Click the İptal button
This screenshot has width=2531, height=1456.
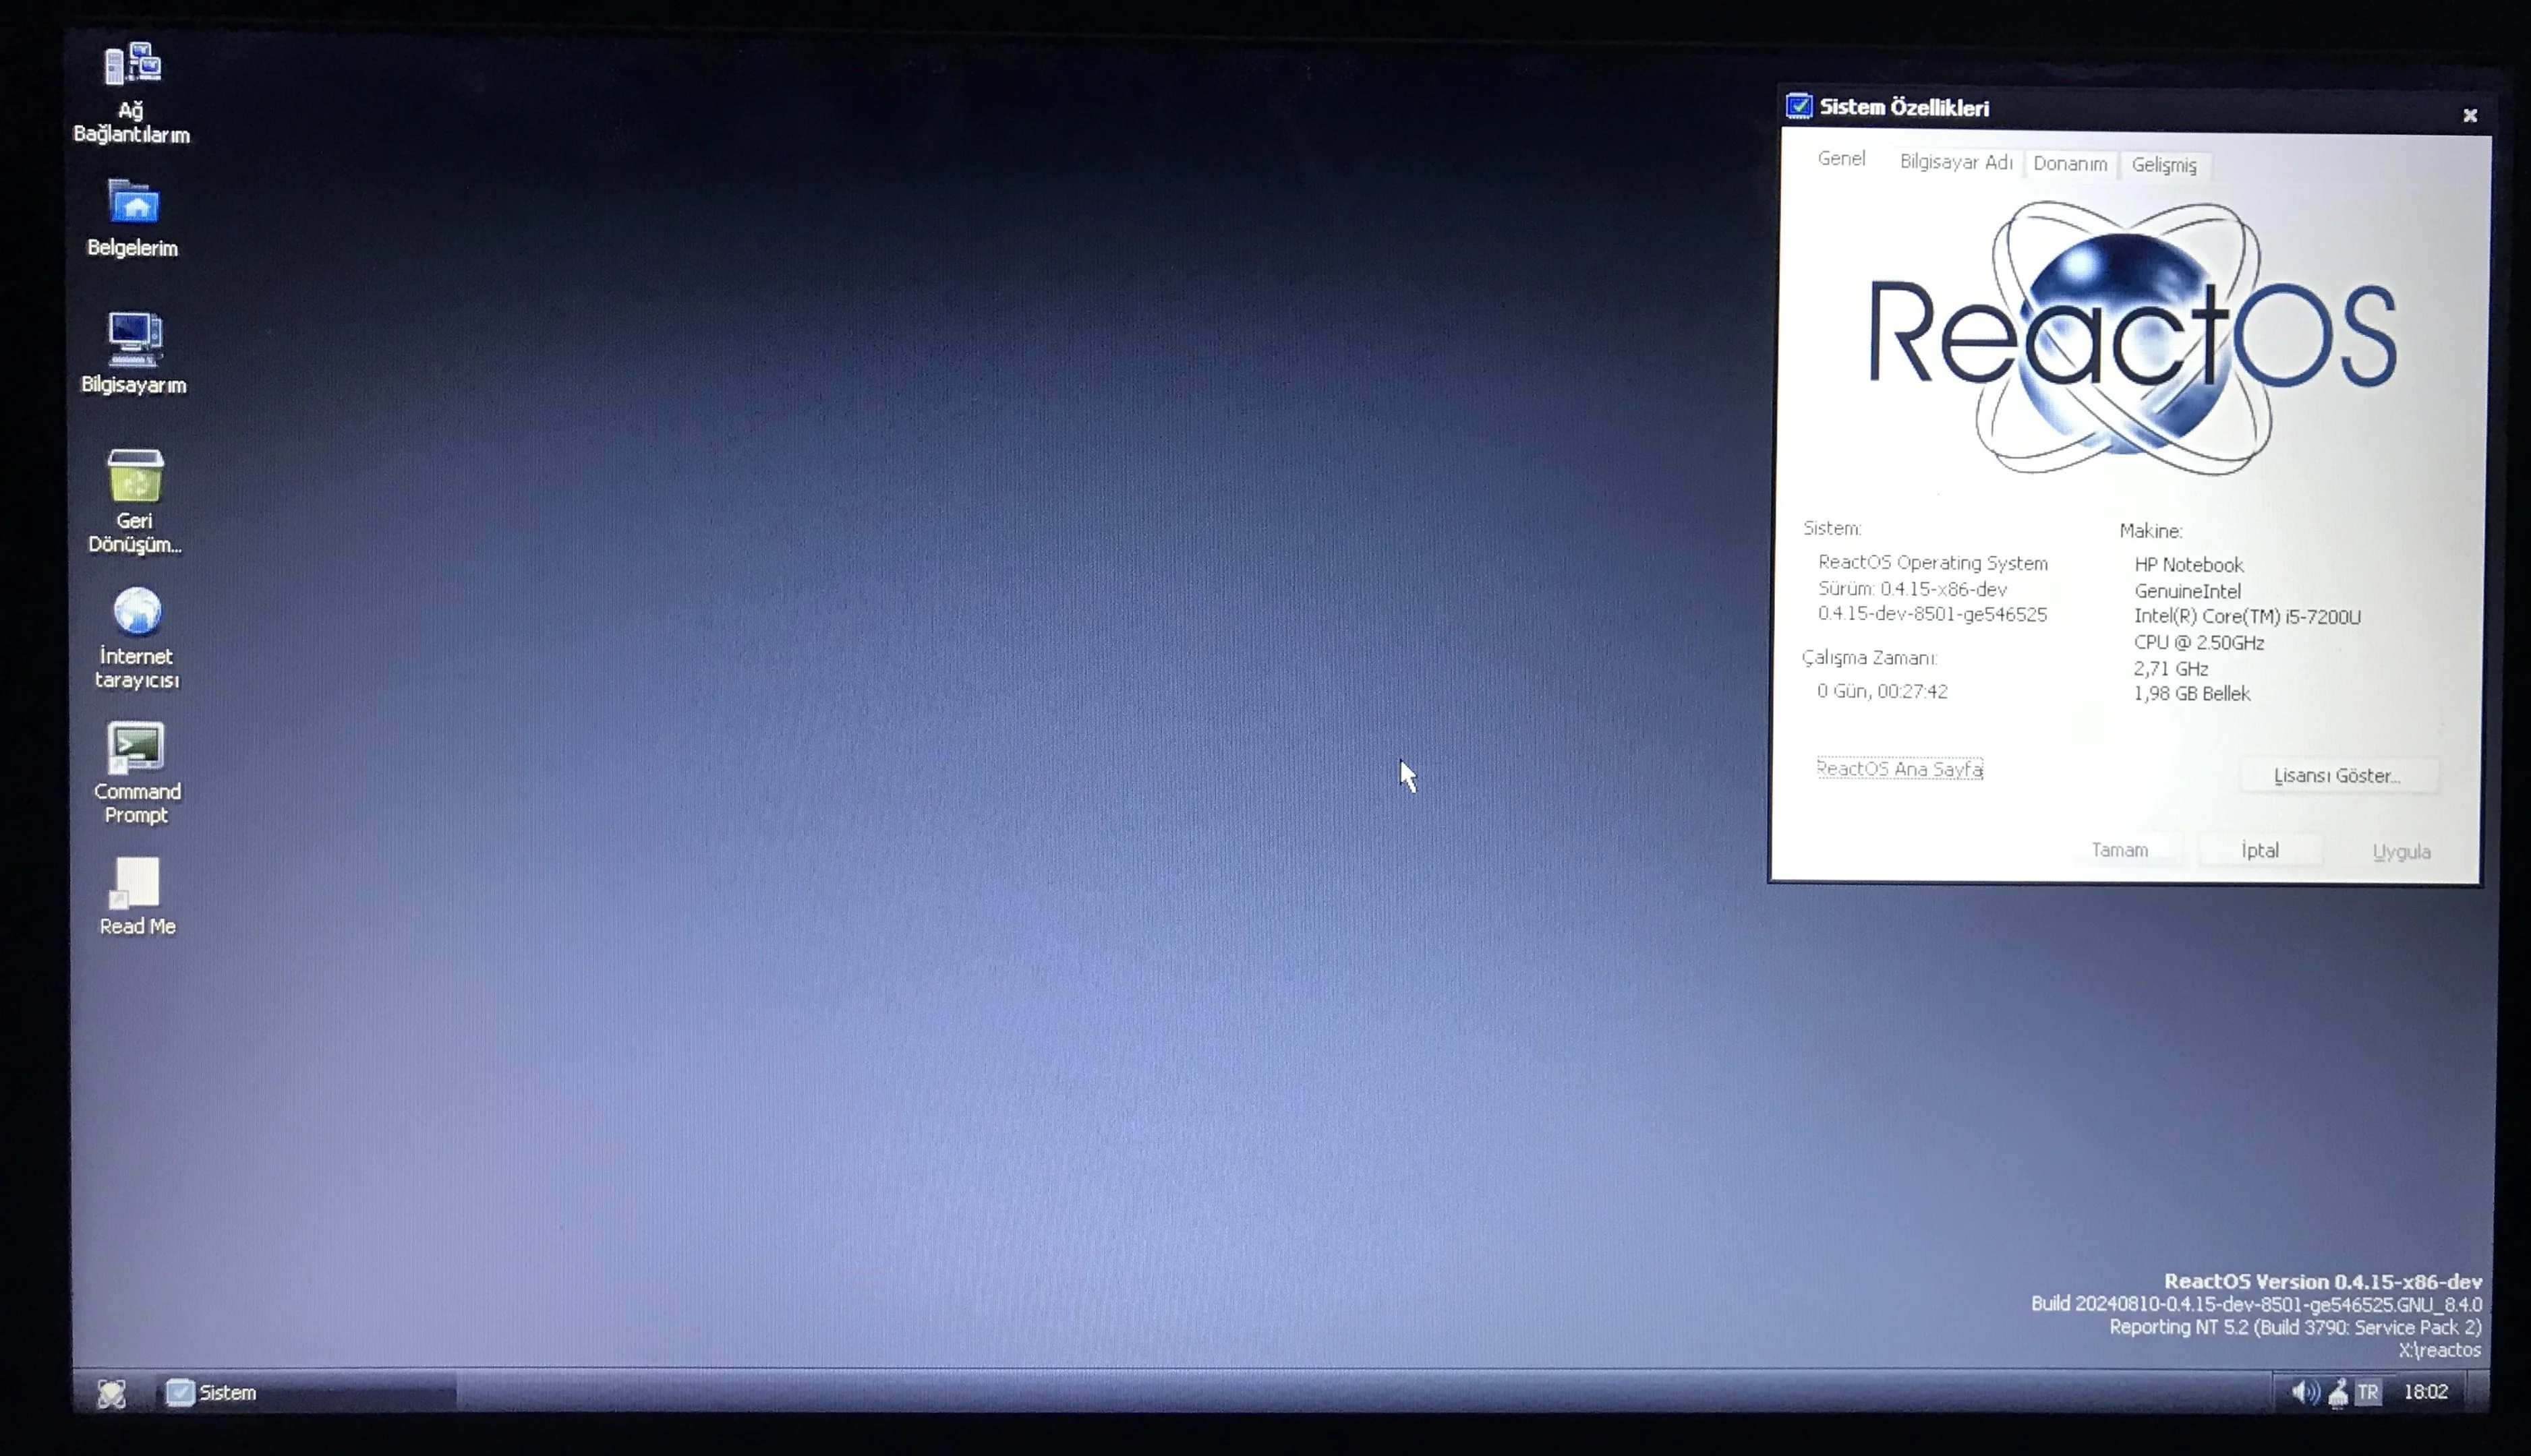[2260, 851]
